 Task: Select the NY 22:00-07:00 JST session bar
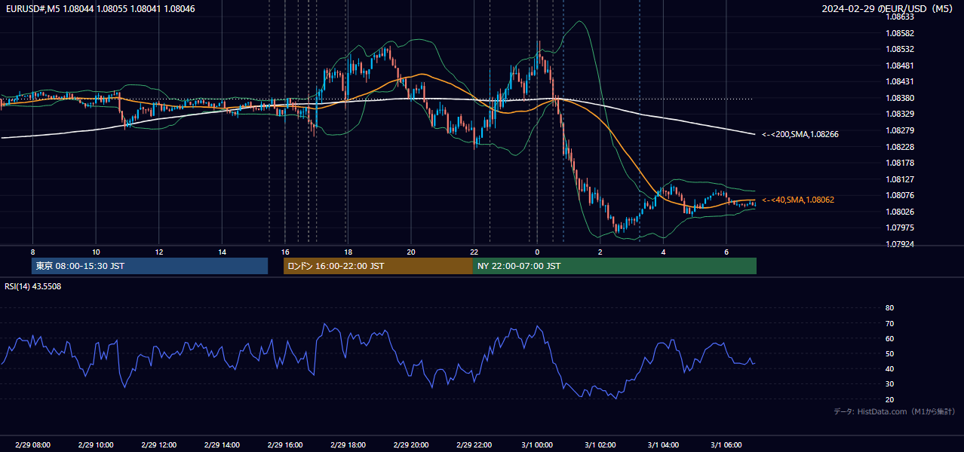(x=615, y=266)
